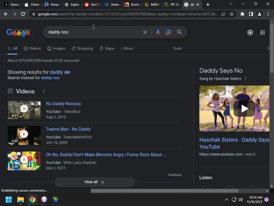Clear the search box with the X icon
The width and height of the screenshot is (274, 206).
(x=145, y=32)
